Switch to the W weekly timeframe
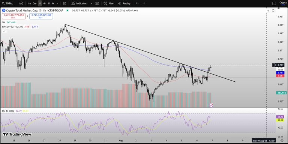 [53, 3]
